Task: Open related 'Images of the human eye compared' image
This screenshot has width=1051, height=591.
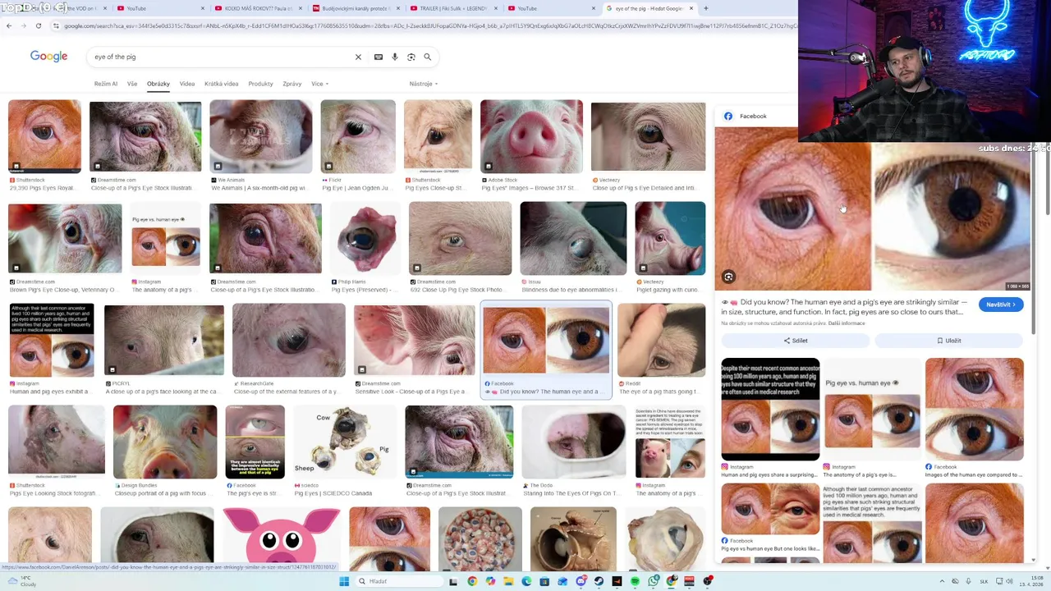Action: click(x=975, y=409)
